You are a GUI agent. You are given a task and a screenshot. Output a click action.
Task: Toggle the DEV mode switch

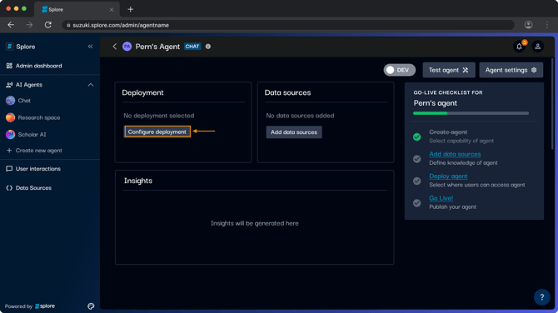click(399, 70)
